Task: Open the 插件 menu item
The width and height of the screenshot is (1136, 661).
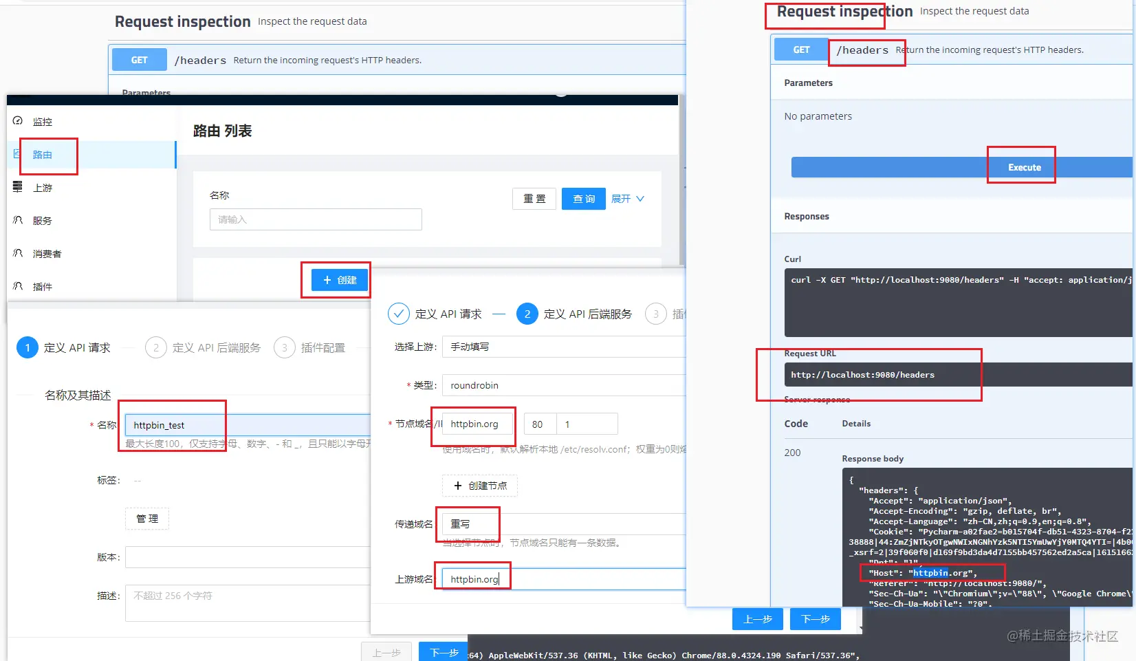Action: 43,287
